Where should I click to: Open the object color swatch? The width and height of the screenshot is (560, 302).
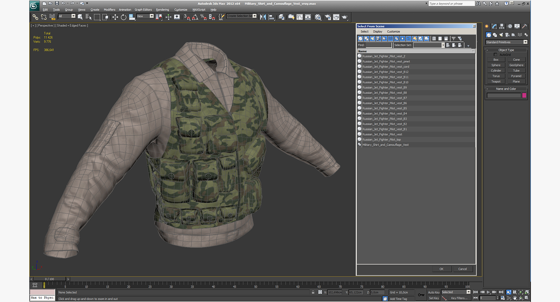click(524, 96)
